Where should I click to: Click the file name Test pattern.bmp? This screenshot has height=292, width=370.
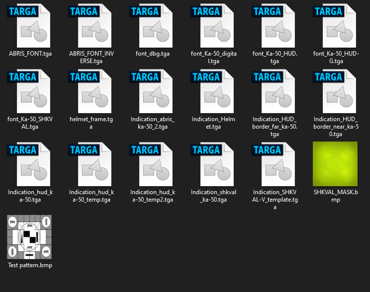(30, 265)
